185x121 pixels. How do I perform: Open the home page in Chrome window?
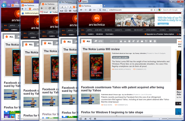tap(53, 8)
